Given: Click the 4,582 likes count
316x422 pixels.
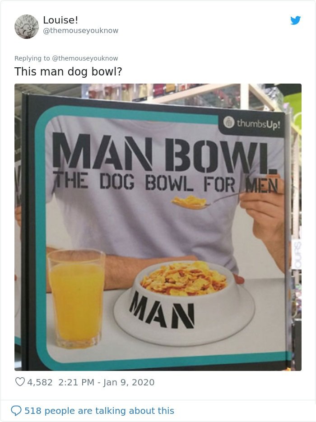Looking at the screenshot, I should tap(40, 382).
